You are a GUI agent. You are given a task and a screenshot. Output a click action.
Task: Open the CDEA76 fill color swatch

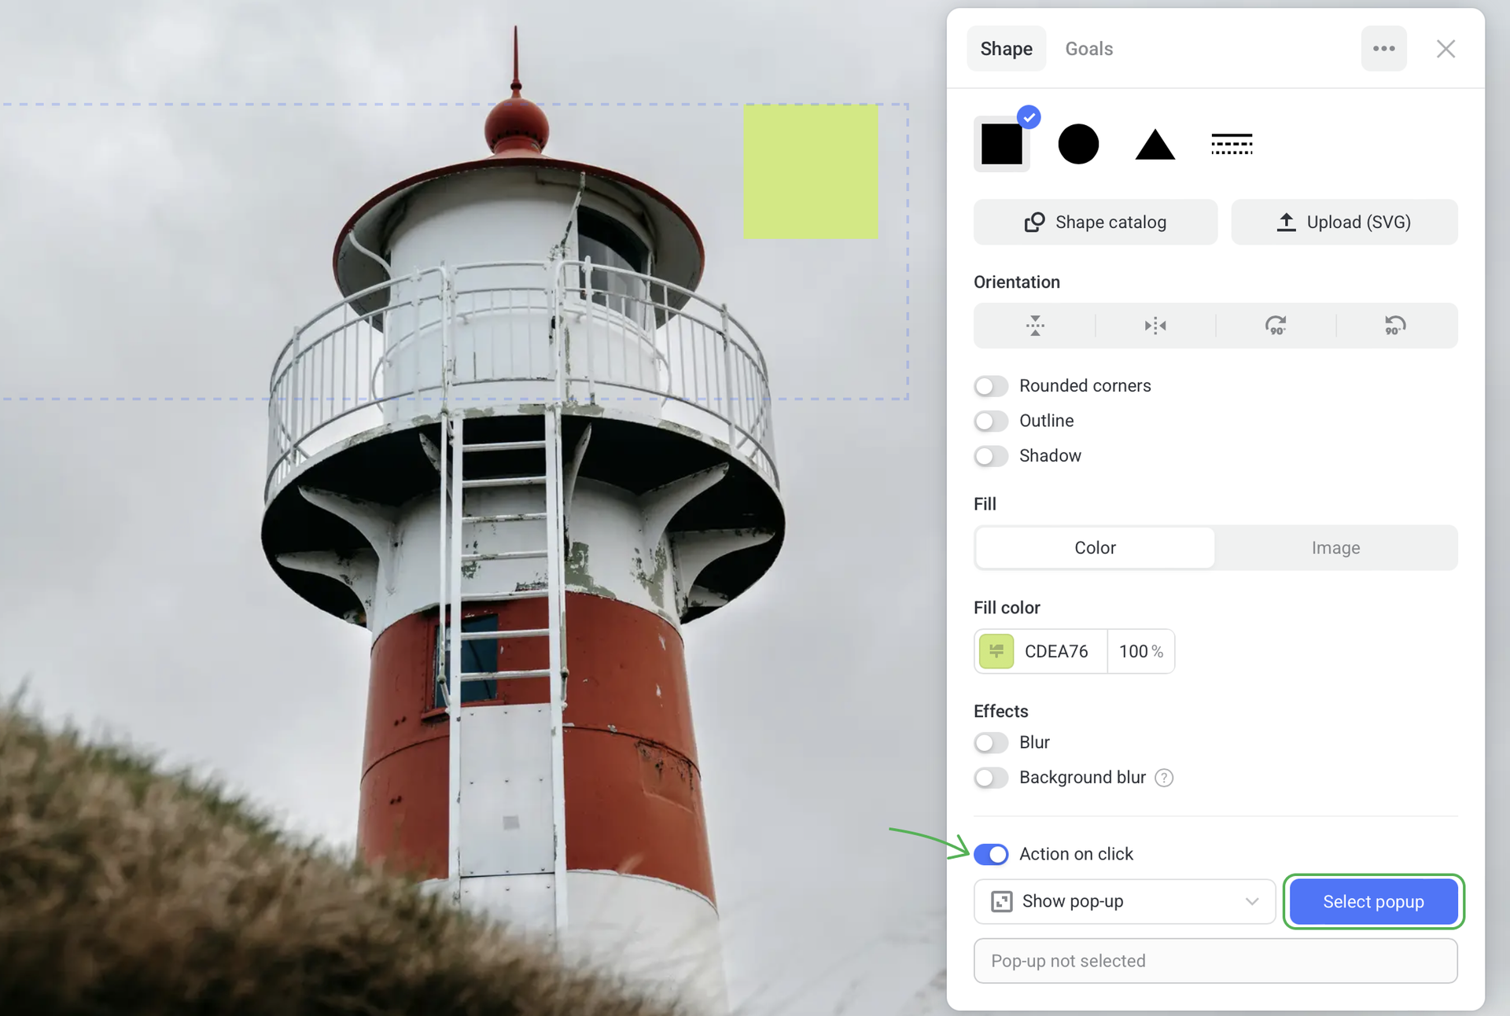pos(996,651)
